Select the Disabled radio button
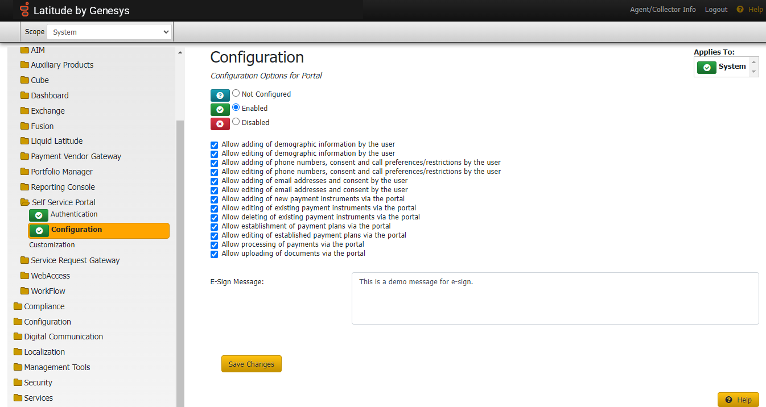The width and height of the screenshot is (766, 407). pyautogui.click(x=236, y=122)
